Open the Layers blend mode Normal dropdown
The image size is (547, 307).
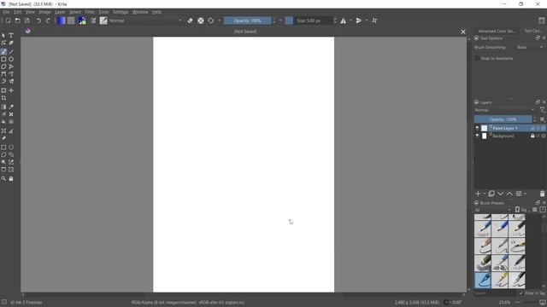click(505, 110)
